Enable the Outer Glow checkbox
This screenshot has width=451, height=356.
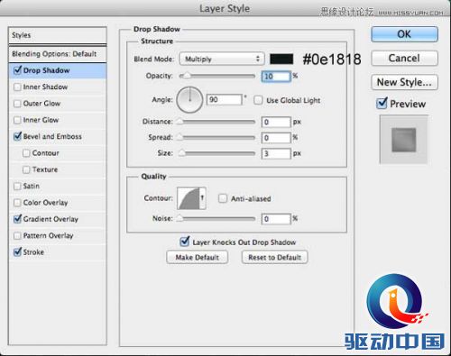coord(17,104)
